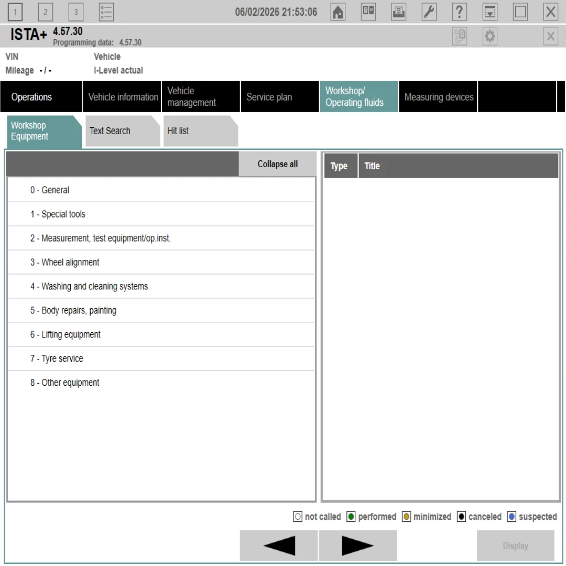The image size is (566, 566).
Task: Click the Type column header
Action: (341, 166)
